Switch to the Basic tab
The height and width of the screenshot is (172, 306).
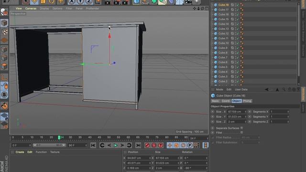pos(216,101)
